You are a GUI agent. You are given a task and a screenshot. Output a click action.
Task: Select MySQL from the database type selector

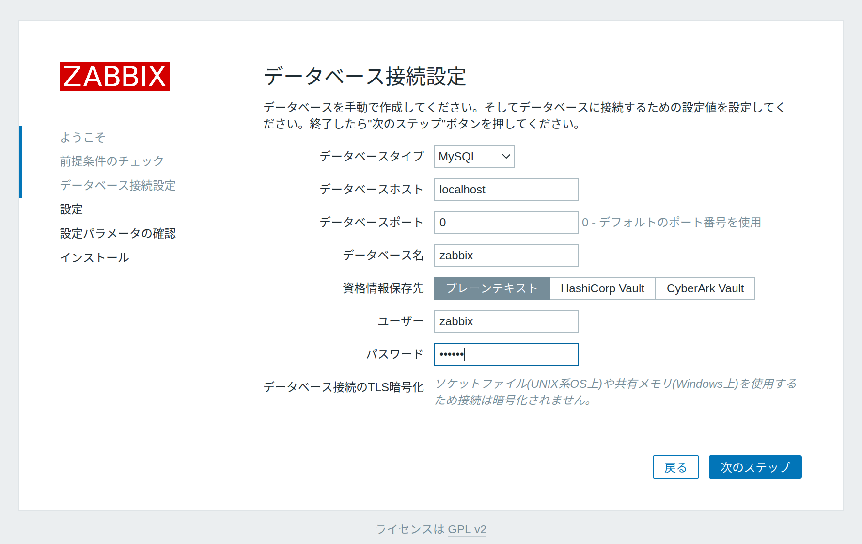tap(473, 157)
